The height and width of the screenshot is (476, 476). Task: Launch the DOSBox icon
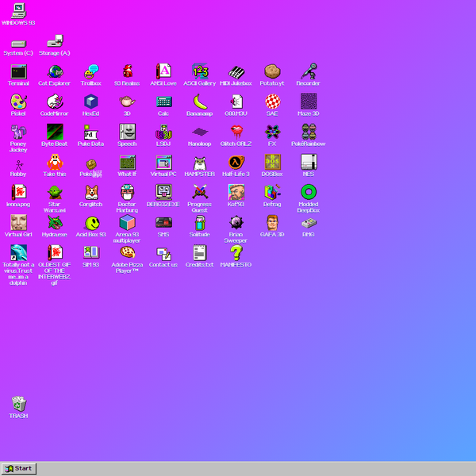[x=272, y=162]
